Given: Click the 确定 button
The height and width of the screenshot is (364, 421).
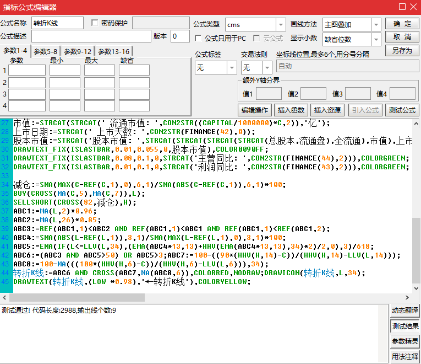Looking at the screenshot, I should pos(402,24).
